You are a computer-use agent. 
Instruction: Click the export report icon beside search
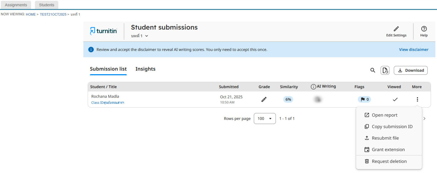point(385,70)
